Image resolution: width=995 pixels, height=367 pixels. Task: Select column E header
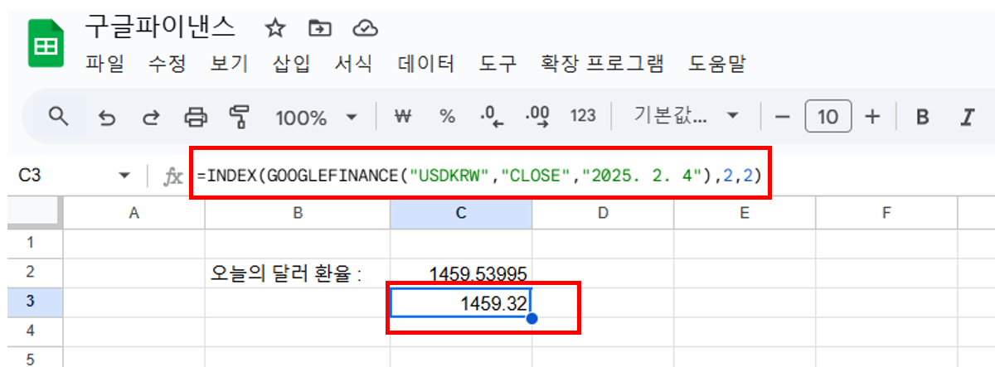pos(745,213)
